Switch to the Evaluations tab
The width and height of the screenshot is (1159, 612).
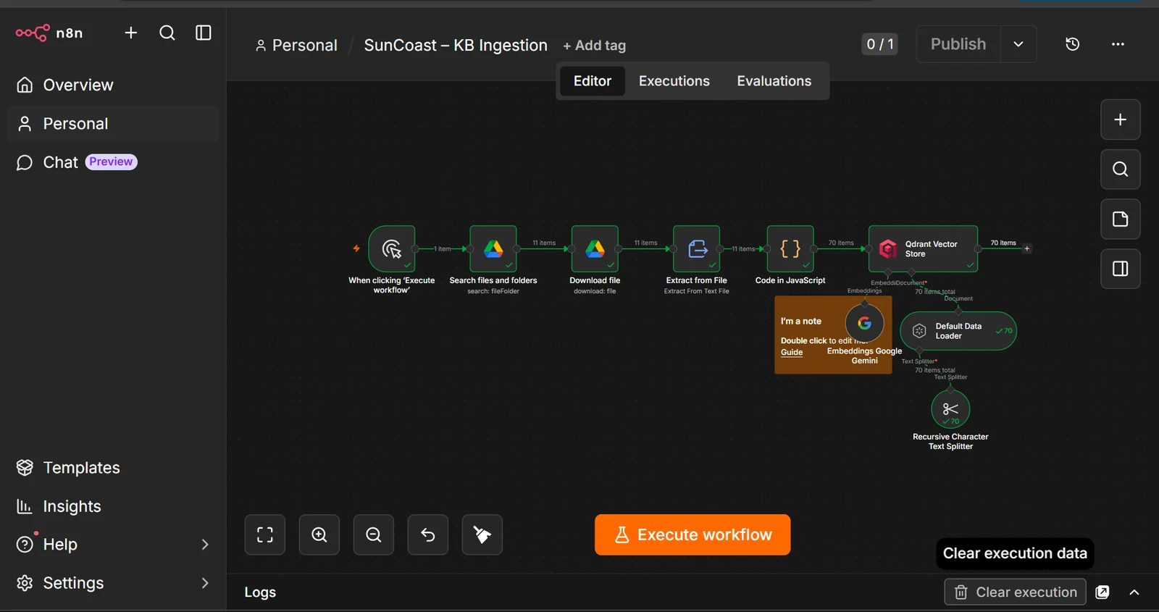(774, 81)
